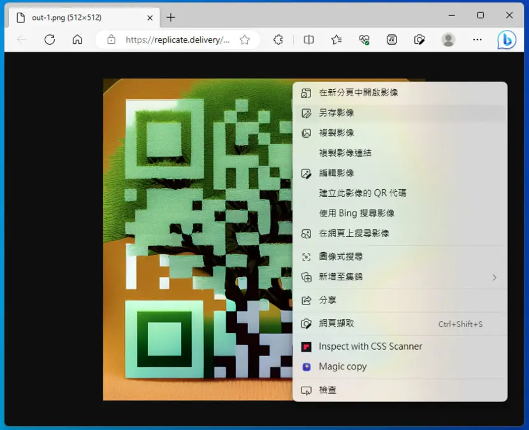Choose 編輯影像 in context menu
The width and height of the screenshot is (529, 430).
pos(400,173)
